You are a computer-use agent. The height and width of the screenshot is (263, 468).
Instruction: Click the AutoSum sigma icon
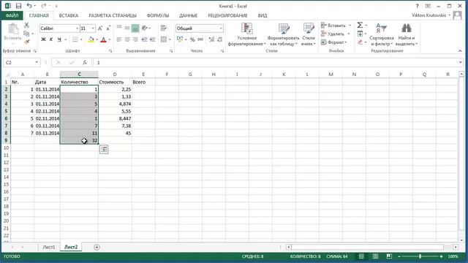pos(360,26)
